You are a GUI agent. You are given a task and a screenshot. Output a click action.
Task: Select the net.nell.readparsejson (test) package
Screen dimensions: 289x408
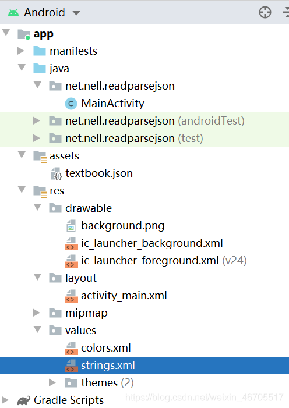pos(144,139)
